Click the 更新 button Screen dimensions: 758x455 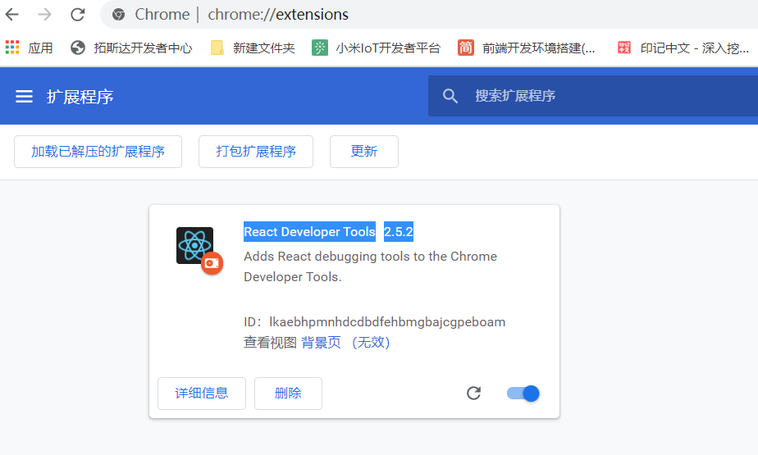pyautogui.click(x=364, y=152)
